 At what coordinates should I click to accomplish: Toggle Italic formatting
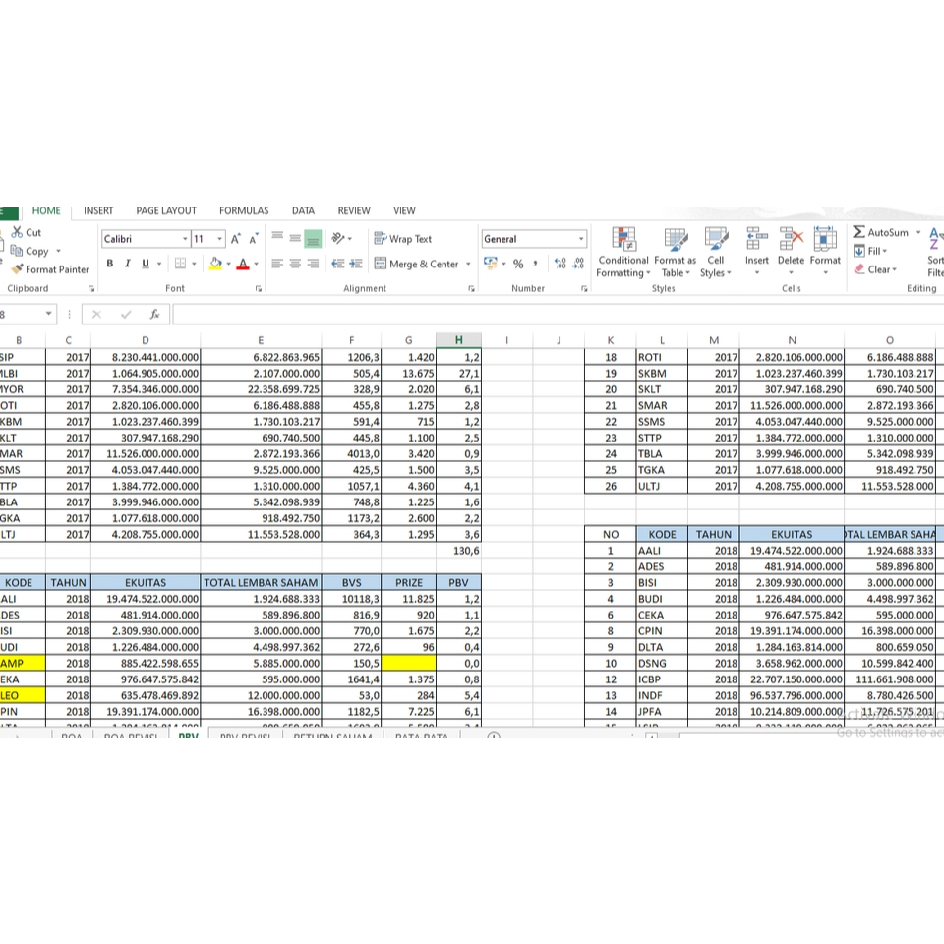click(x=128, y=264)
